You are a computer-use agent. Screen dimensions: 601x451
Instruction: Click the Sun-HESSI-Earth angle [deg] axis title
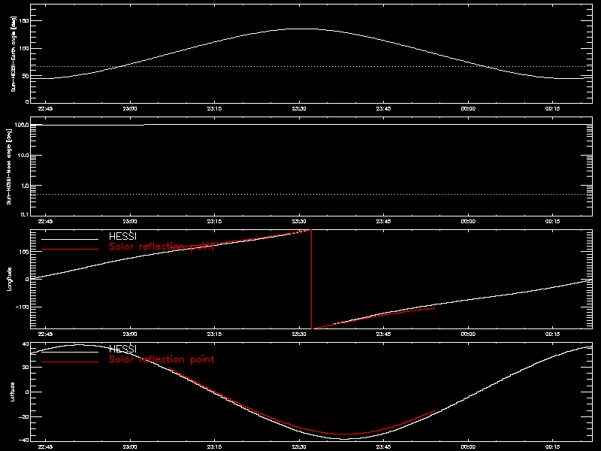pos(14,54)
